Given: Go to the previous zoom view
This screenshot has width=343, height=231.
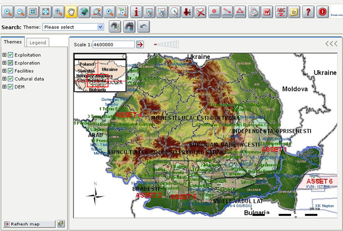Looking at the screenshot, I should (109, 11).
